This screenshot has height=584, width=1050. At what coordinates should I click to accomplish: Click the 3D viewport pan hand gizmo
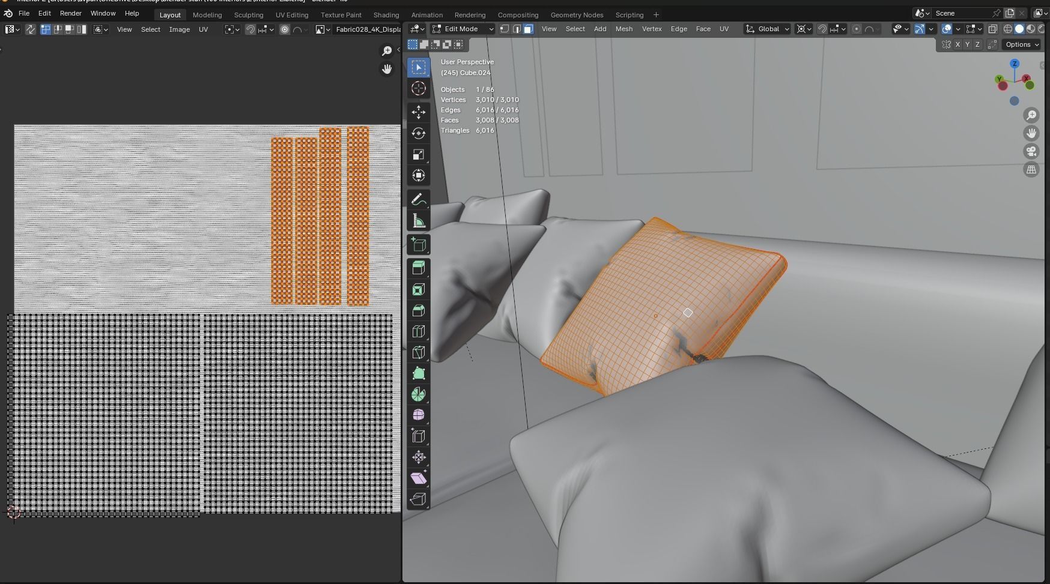(1031, 133)
